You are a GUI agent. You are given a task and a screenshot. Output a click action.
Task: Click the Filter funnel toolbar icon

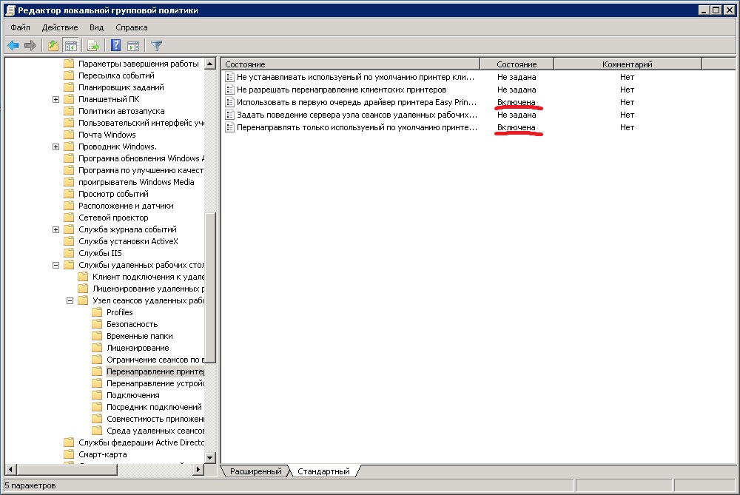tap(157, 46)
